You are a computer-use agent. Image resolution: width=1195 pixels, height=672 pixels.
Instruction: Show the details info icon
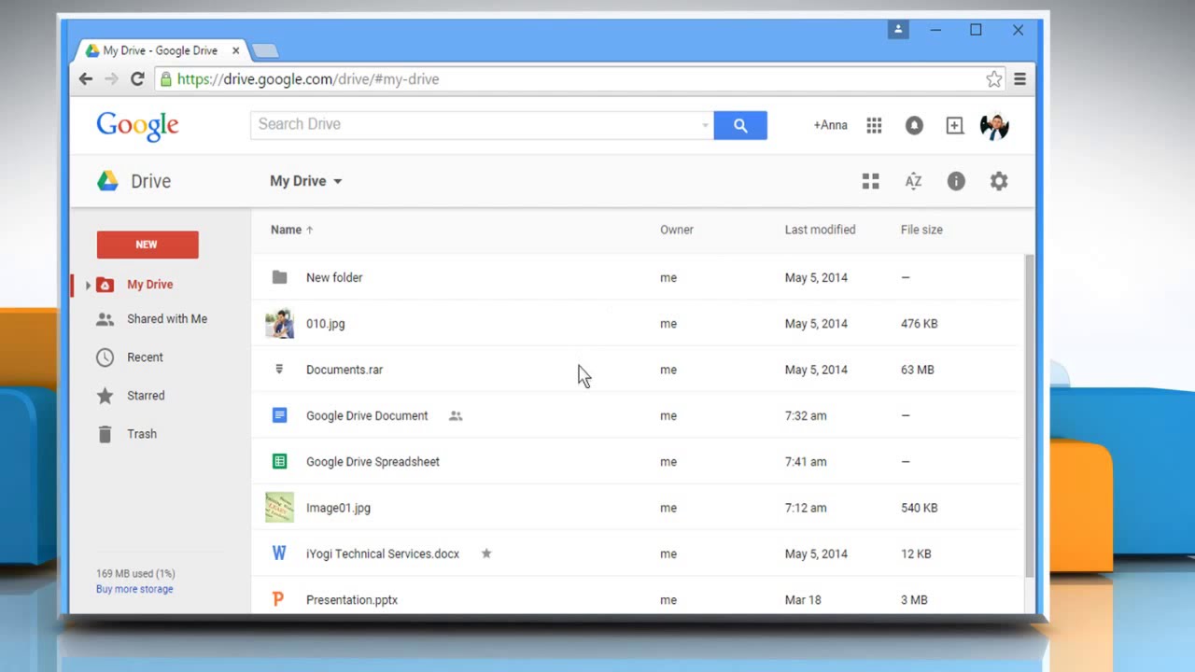click(956, 181)
